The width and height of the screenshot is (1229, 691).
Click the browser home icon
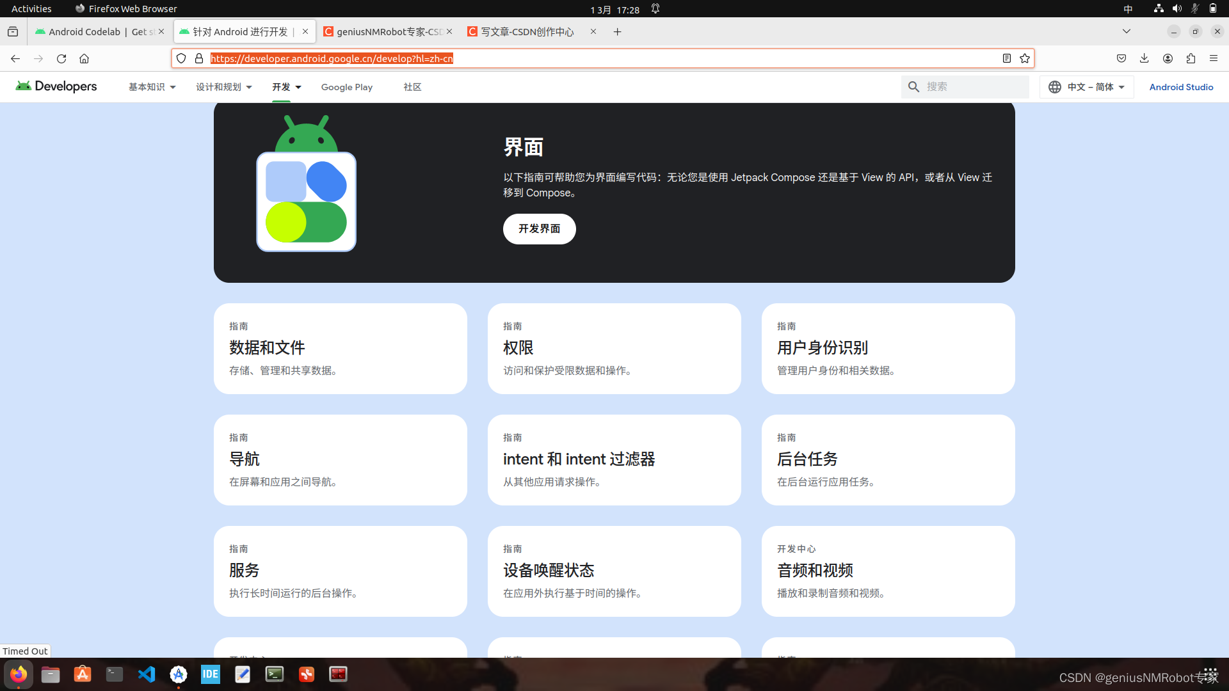(x=84, y=58)
